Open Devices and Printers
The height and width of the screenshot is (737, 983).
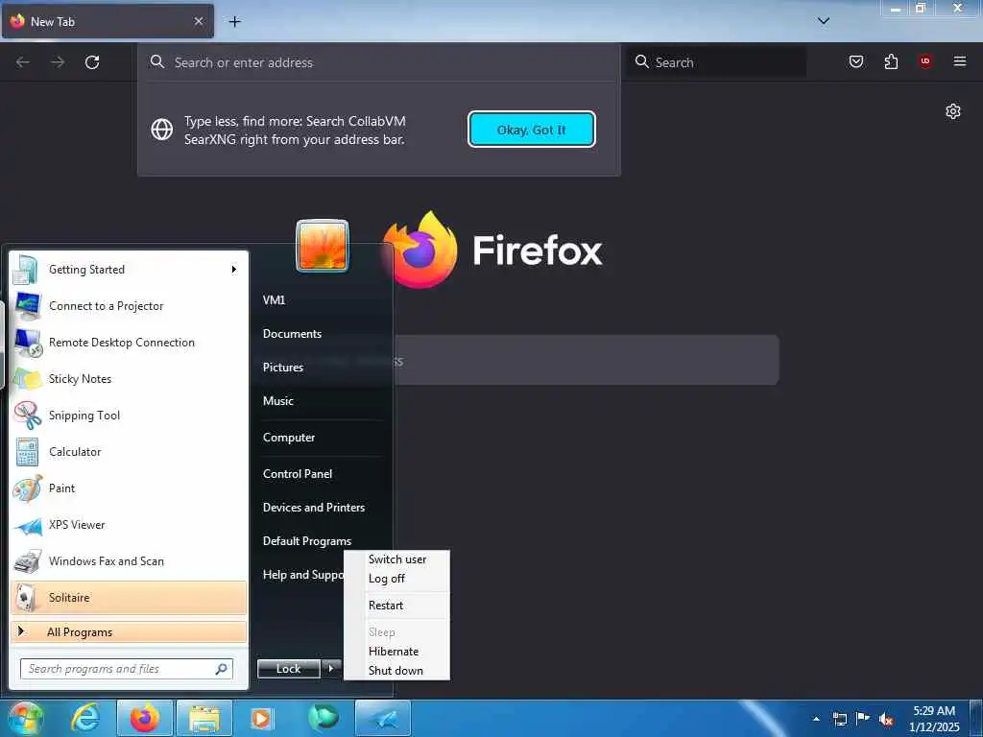tap(314, 508)
